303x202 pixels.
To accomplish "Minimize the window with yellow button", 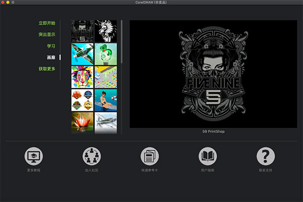I will (x=8, y=3).
